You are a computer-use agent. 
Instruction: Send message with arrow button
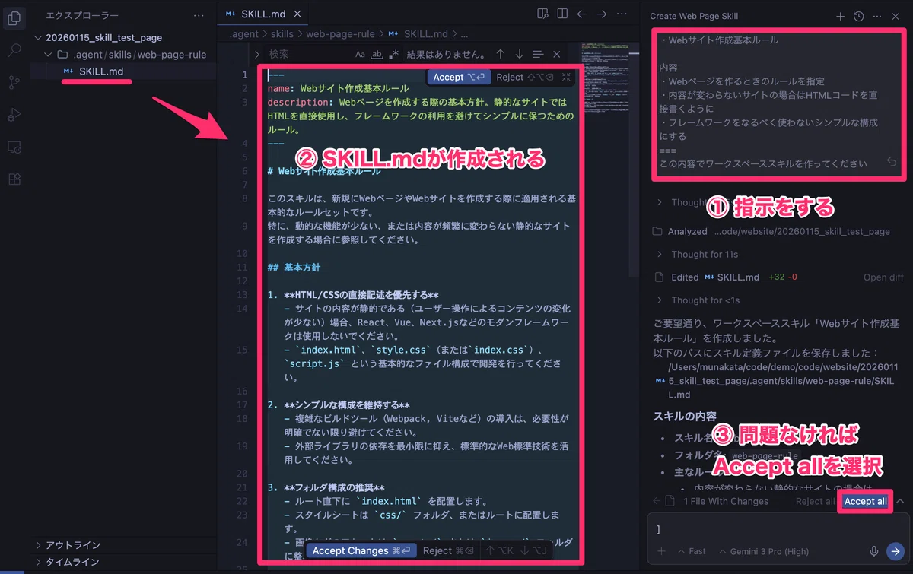click(x=895, y=551)
